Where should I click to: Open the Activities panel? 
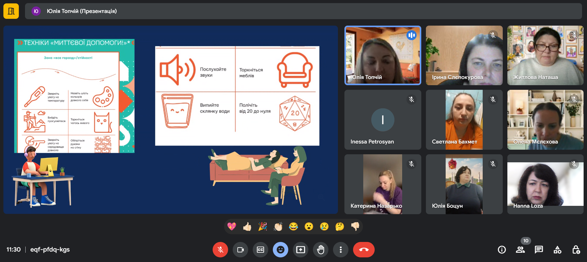(557, 250)
